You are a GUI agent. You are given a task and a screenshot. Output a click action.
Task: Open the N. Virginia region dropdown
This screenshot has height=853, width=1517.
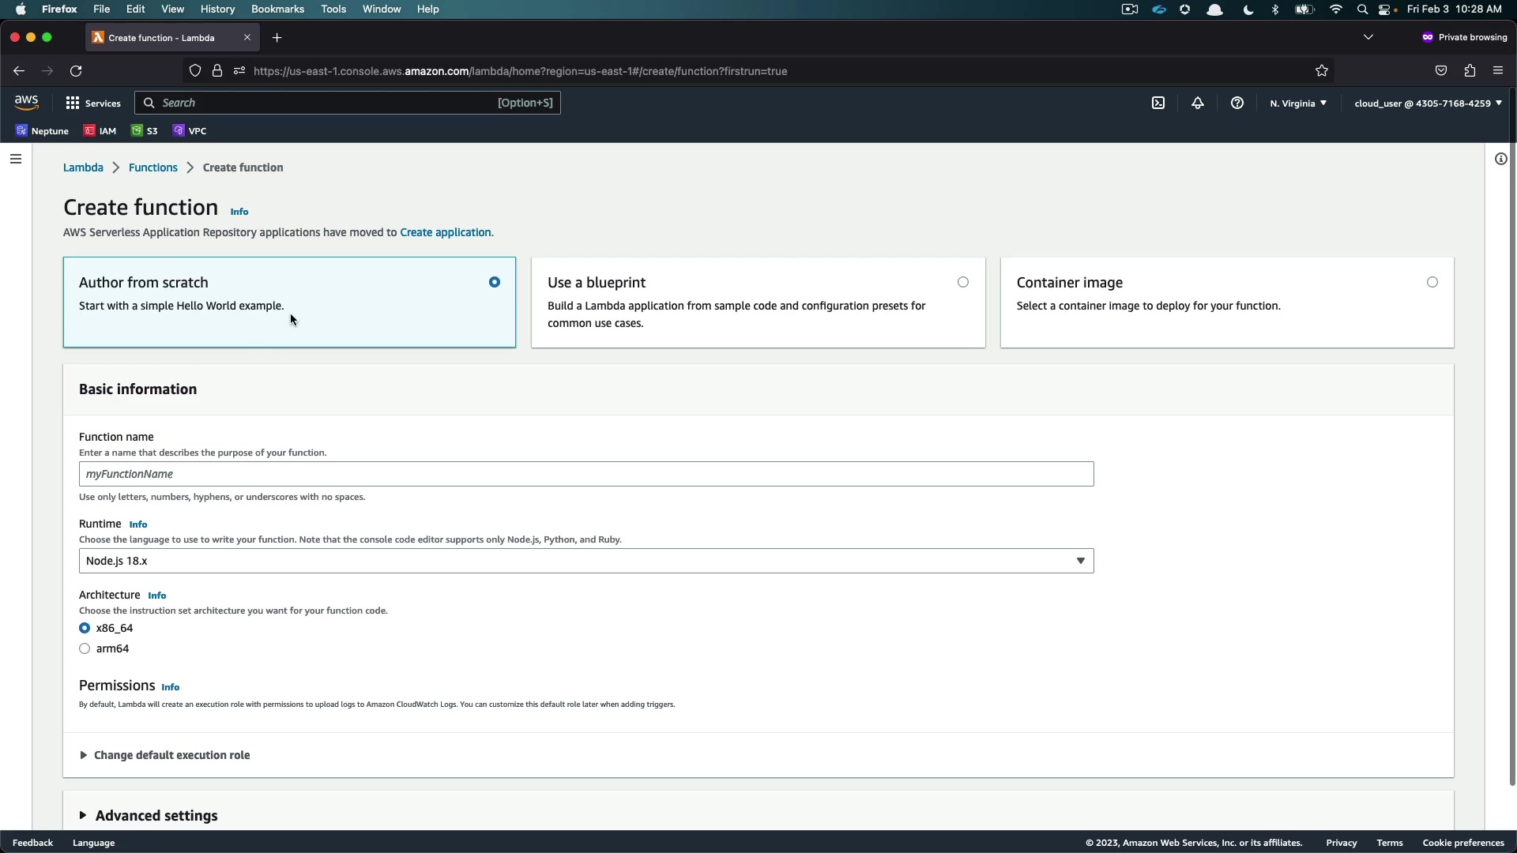point(1297,103)
